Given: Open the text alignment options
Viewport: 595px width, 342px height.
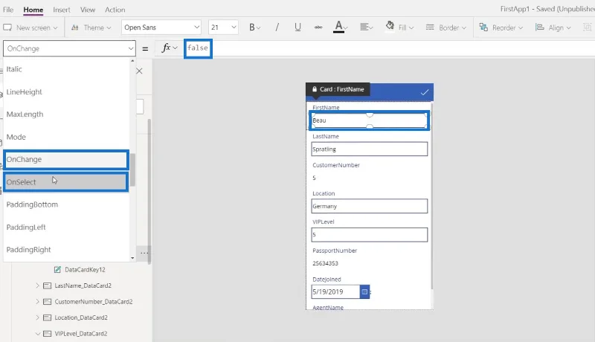Looking at the screenshot, I should coord(366,28).
